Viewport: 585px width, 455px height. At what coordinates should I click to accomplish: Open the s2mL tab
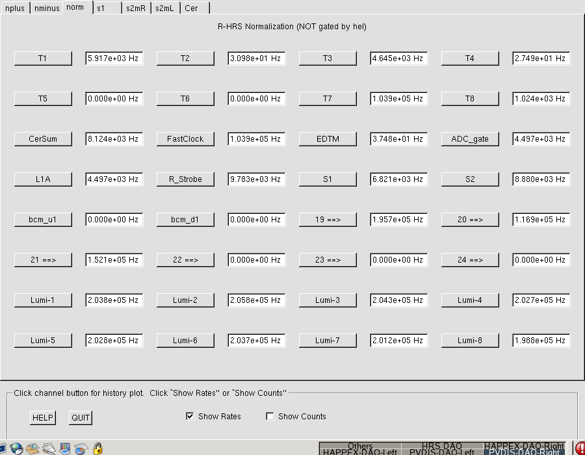point(165,8)
